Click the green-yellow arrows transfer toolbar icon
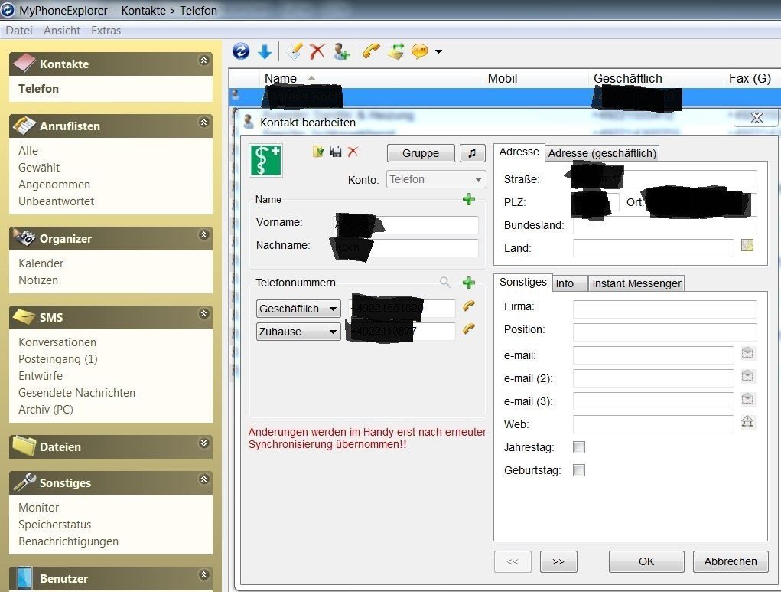Viewport: 781px width, 592px height. pyautogui.click(x=396, y=51)
